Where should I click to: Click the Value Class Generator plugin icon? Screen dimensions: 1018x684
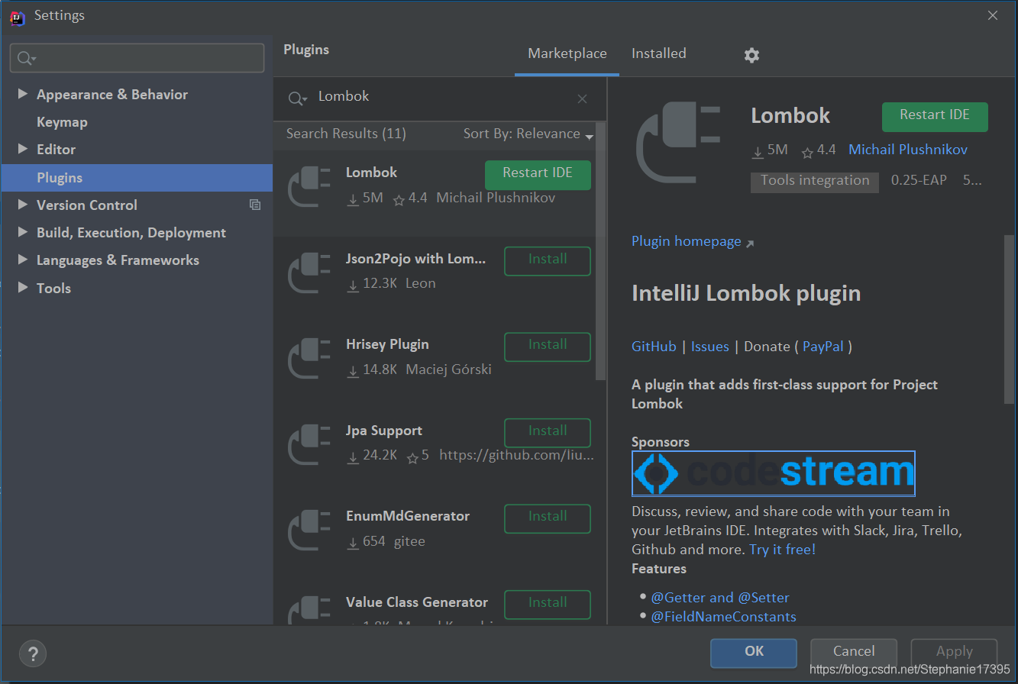pos(309,611)
